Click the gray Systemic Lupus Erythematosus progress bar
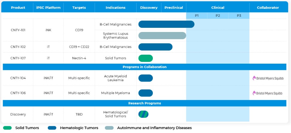 click(x=162, y=36)
